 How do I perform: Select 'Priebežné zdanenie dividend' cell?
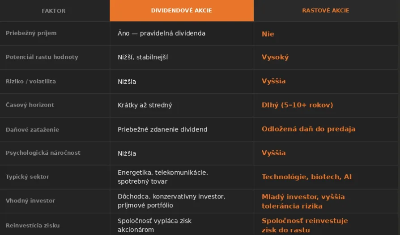pos(162,130)
